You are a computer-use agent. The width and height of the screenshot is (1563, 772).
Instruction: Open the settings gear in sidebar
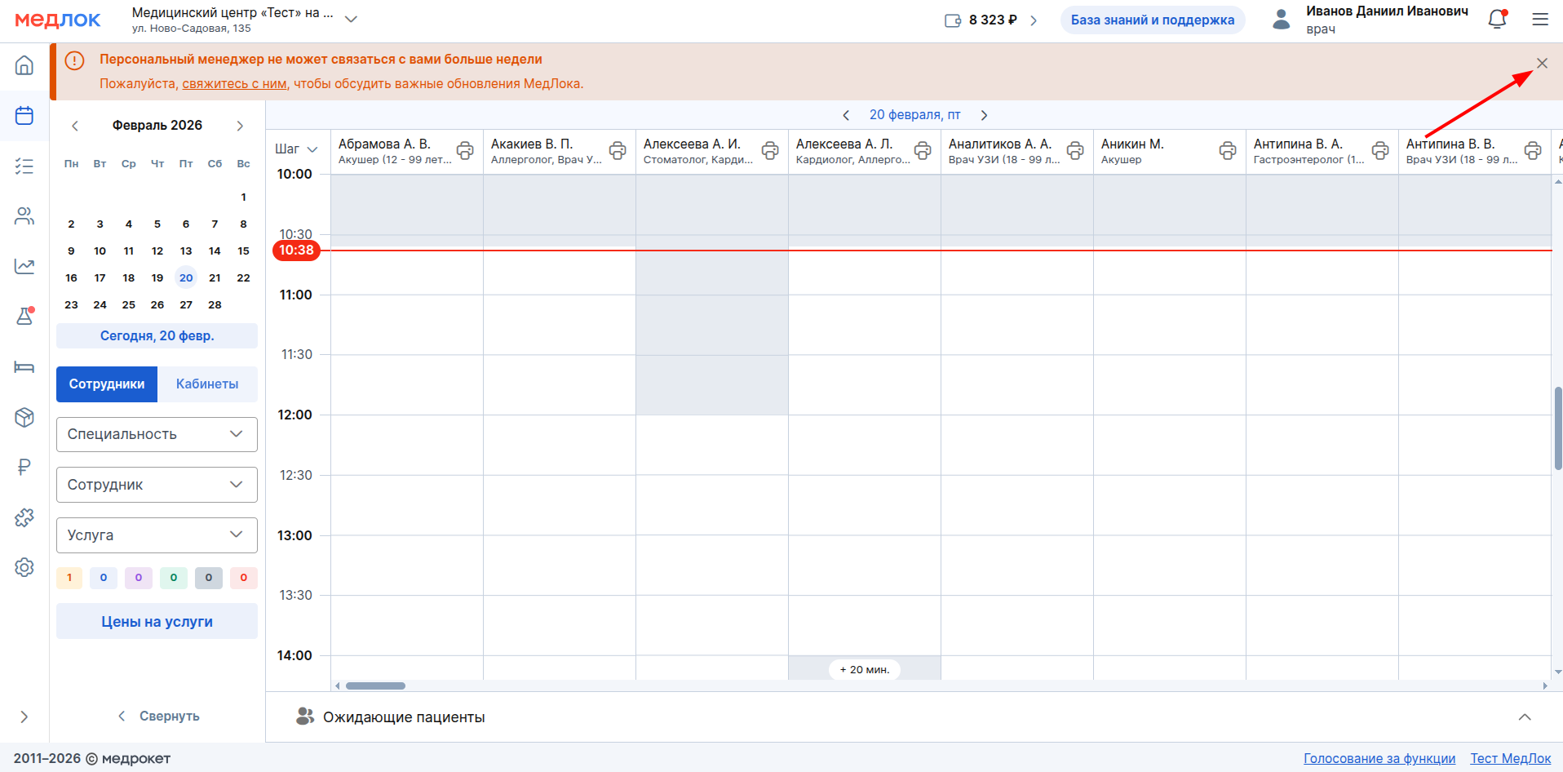(24, 567)
